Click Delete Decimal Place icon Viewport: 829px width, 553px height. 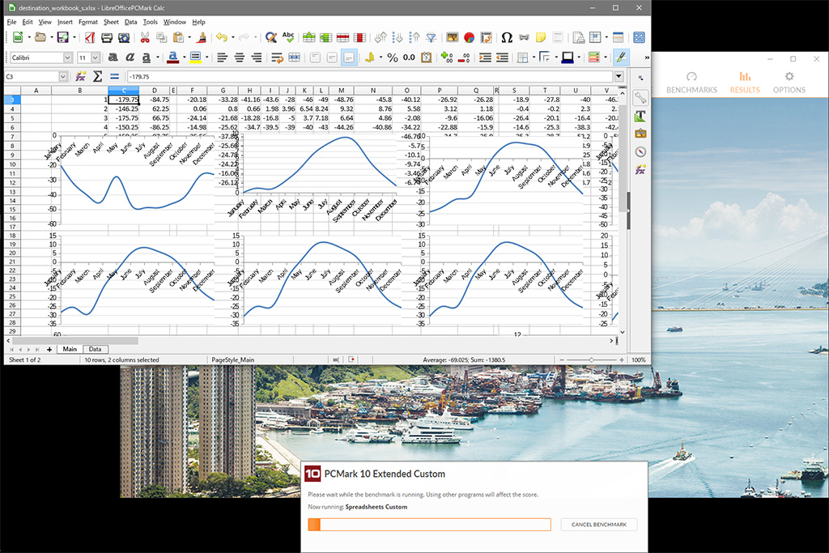coord(464,57)
